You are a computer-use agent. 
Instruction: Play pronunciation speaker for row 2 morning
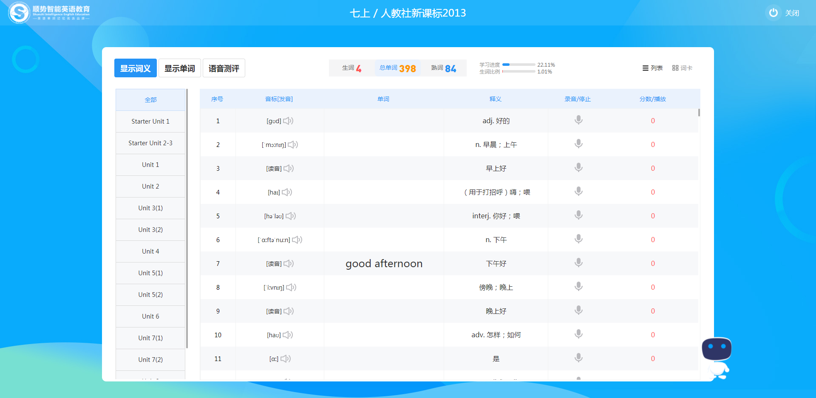coord(293,145)
